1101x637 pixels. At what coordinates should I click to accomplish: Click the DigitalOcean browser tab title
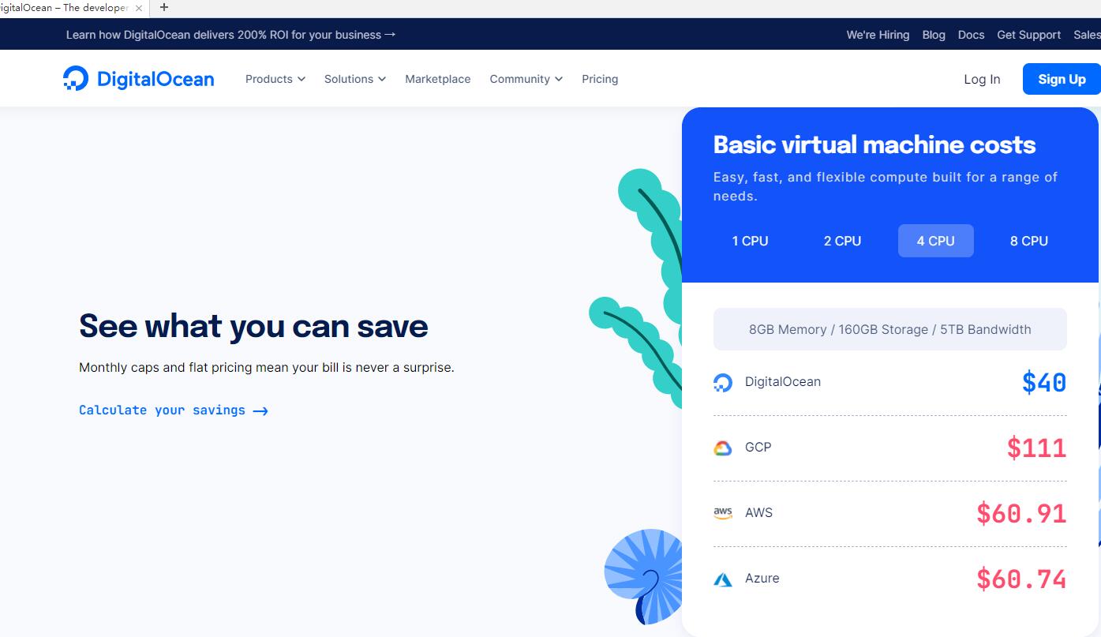[x=63, y=8]
